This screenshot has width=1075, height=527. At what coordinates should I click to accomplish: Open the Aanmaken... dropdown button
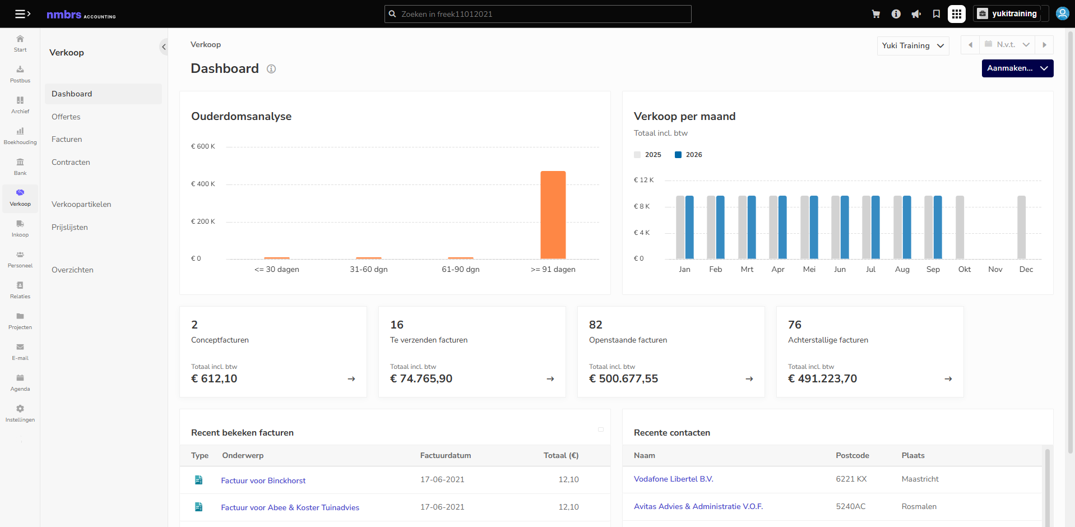[1017, 68]
